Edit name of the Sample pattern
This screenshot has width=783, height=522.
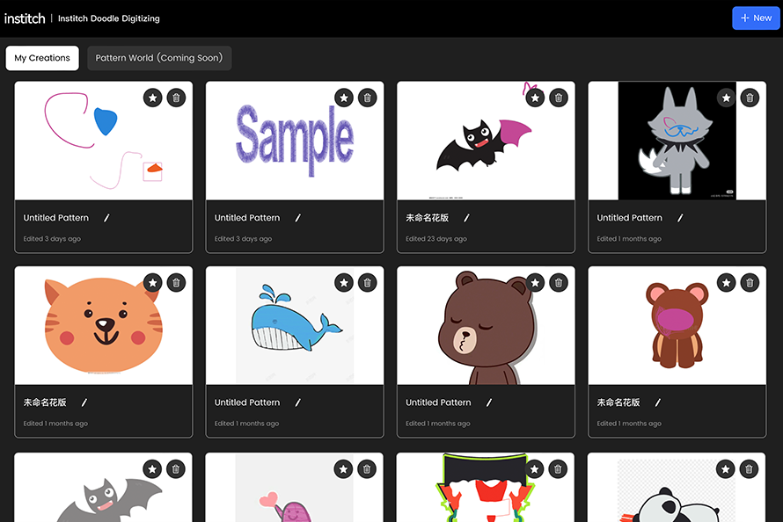click(298, 218)
